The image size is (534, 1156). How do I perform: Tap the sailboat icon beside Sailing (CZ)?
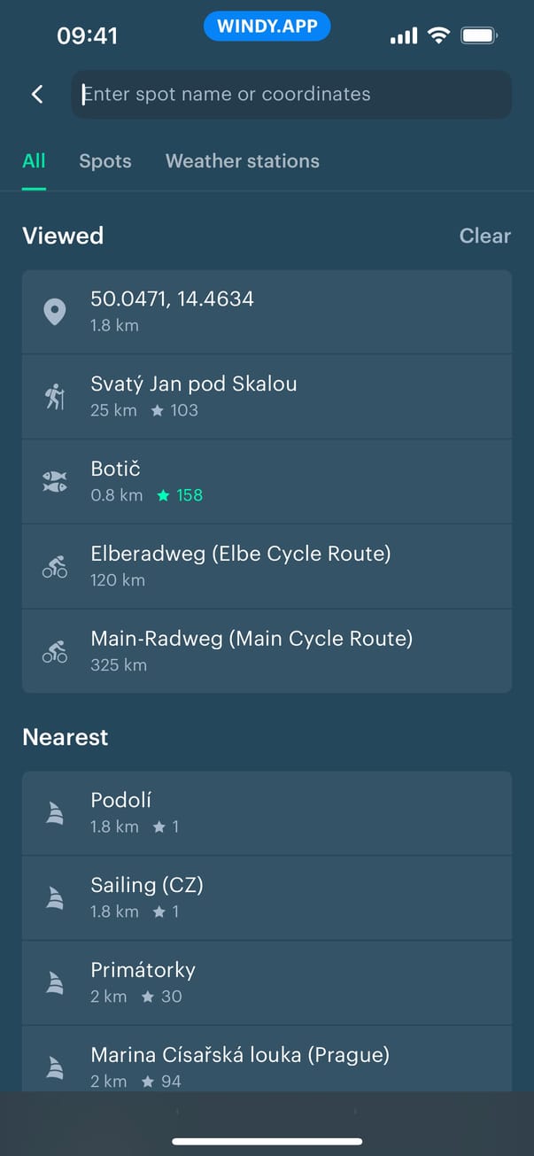point(55,898)
